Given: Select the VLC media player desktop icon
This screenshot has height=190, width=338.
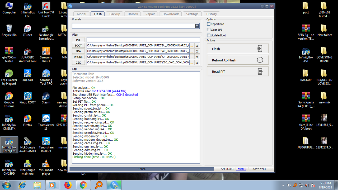Looking at the screenshot, I should (x=46, y=168).
